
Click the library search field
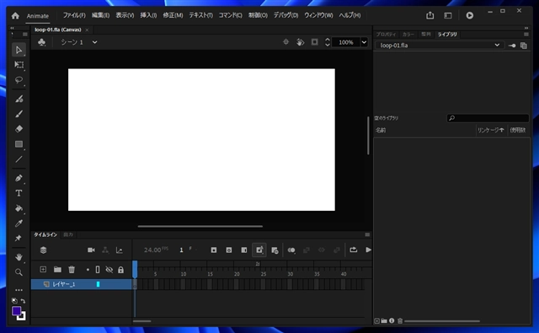pyautogui.click(x=488, y=118)
